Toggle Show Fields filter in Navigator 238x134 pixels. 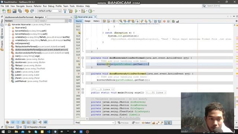point(13,122)
